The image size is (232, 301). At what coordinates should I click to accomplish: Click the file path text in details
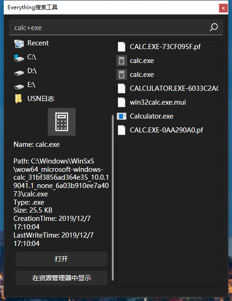(61, 177)
